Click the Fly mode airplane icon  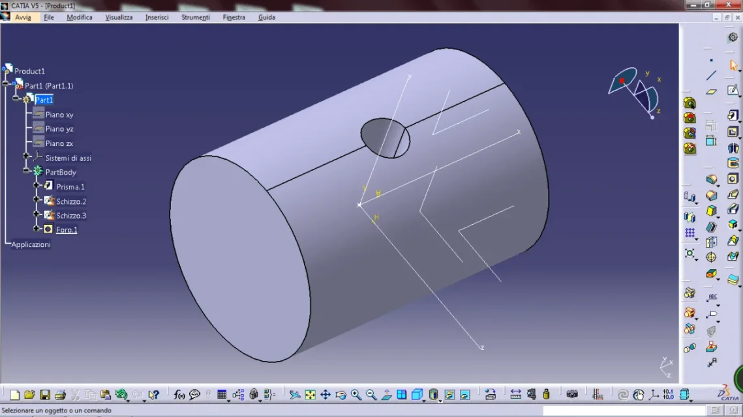295,395
